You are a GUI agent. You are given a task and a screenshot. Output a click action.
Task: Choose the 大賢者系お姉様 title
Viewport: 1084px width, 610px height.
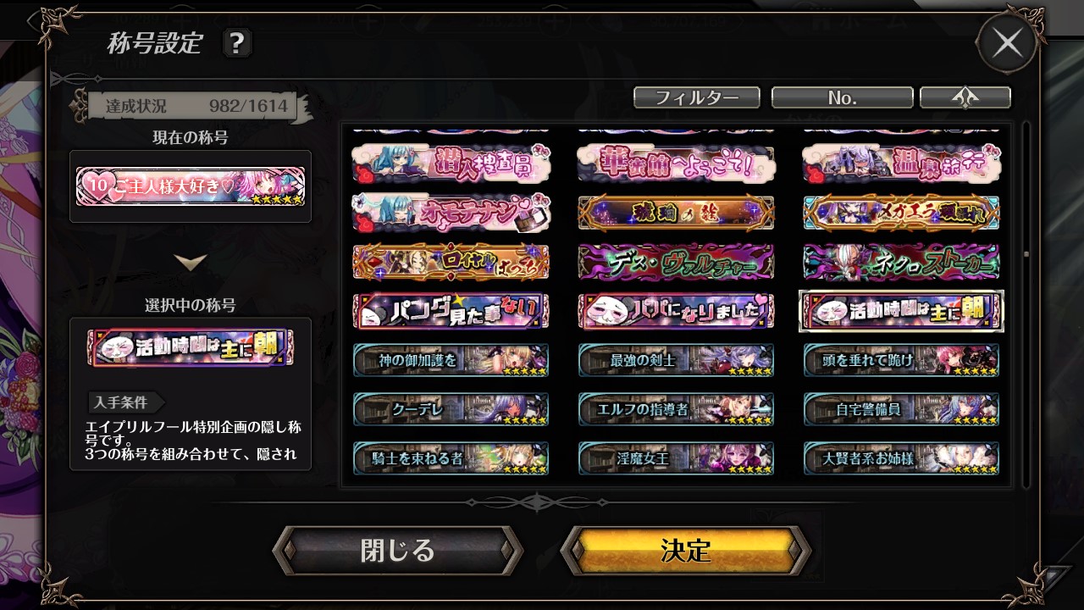[901, 458]
